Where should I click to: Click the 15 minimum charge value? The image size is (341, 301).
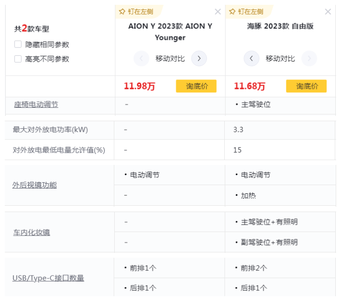coord(237,150)
